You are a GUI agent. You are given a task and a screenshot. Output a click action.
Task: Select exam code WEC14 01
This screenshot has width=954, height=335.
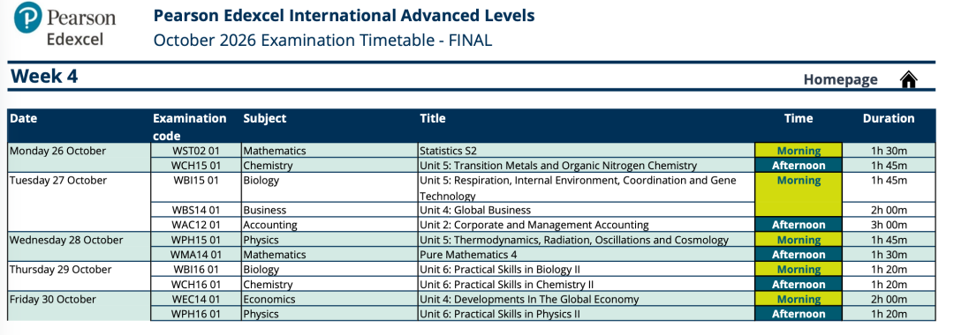(196, 299)
